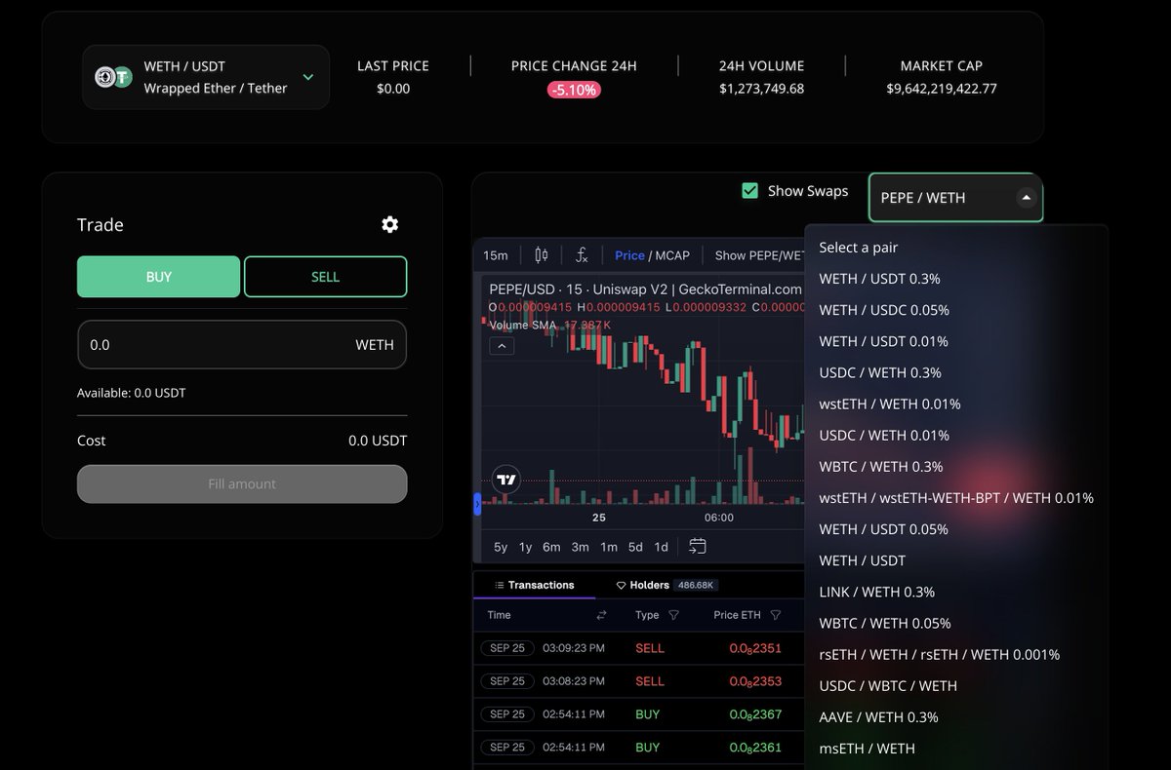Click WETH/USDT token pair logo
The height and width of the screenshot is (770, 1171).
point(113,77)
